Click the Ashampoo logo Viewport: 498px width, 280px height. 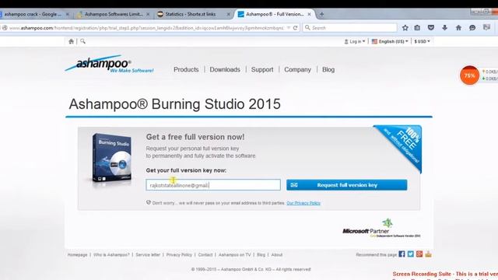[x=109, y=65]
